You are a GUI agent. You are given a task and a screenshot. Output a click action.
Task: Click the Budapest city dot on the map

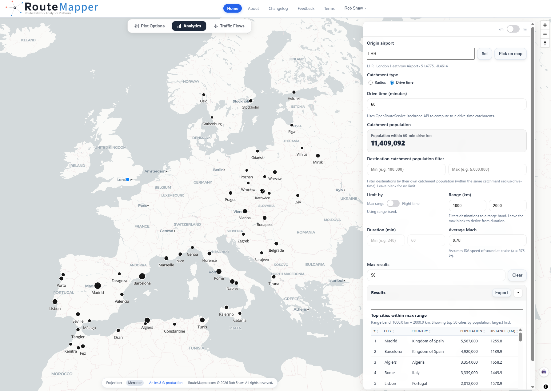265,218
